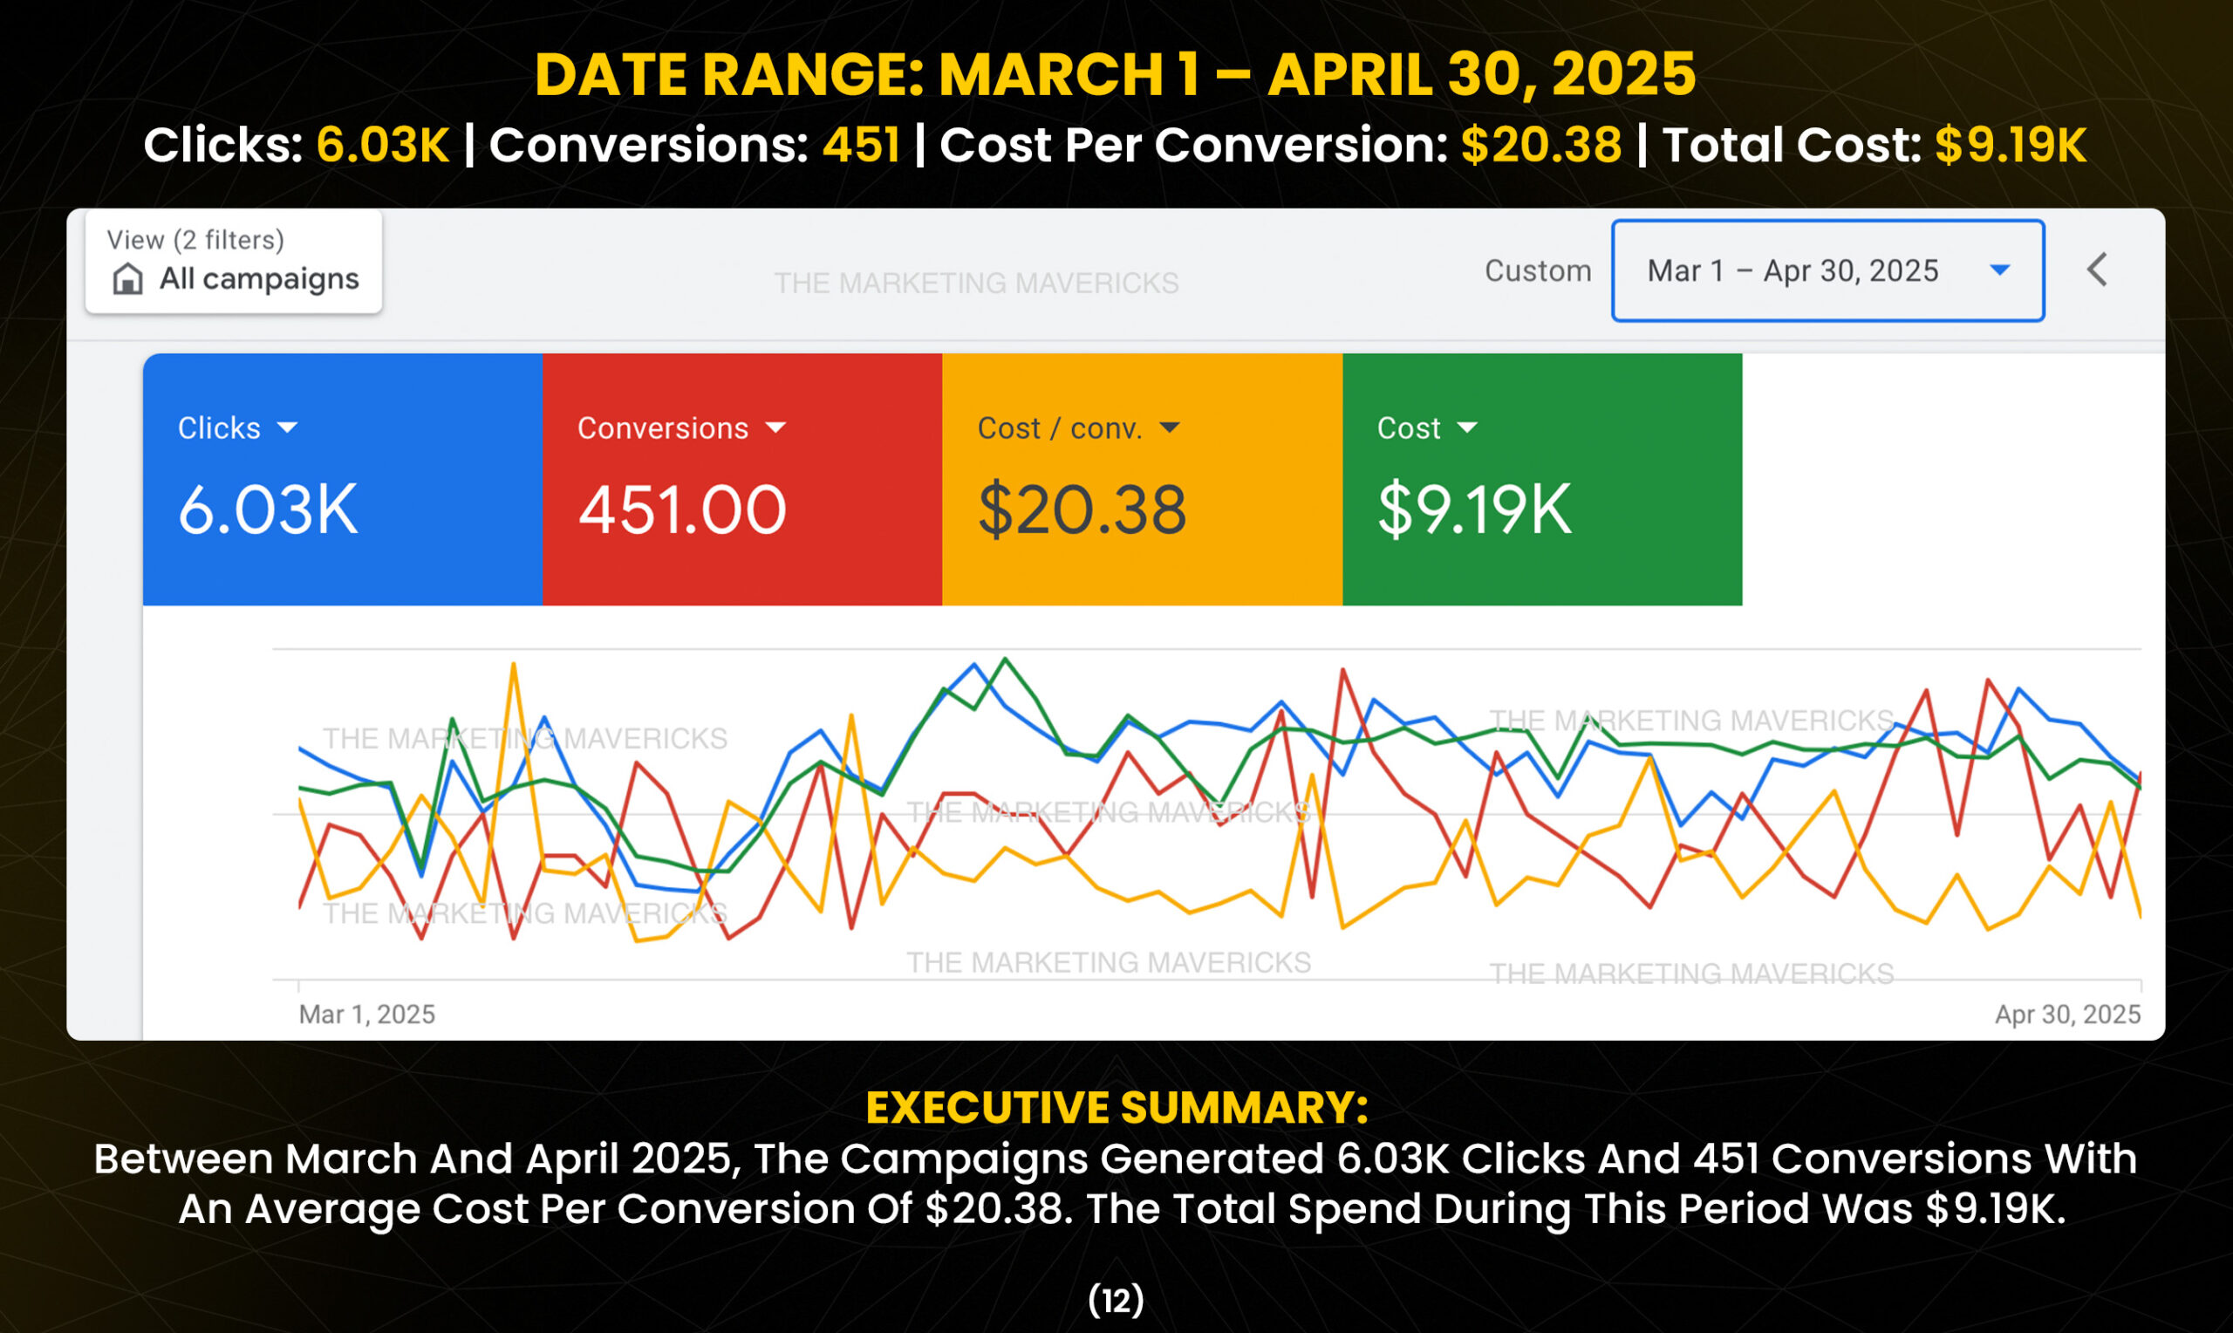Click the Custom date range label
Image resolution: width=2233 pixels, height=1333 pixels.
coord(1537,270)
